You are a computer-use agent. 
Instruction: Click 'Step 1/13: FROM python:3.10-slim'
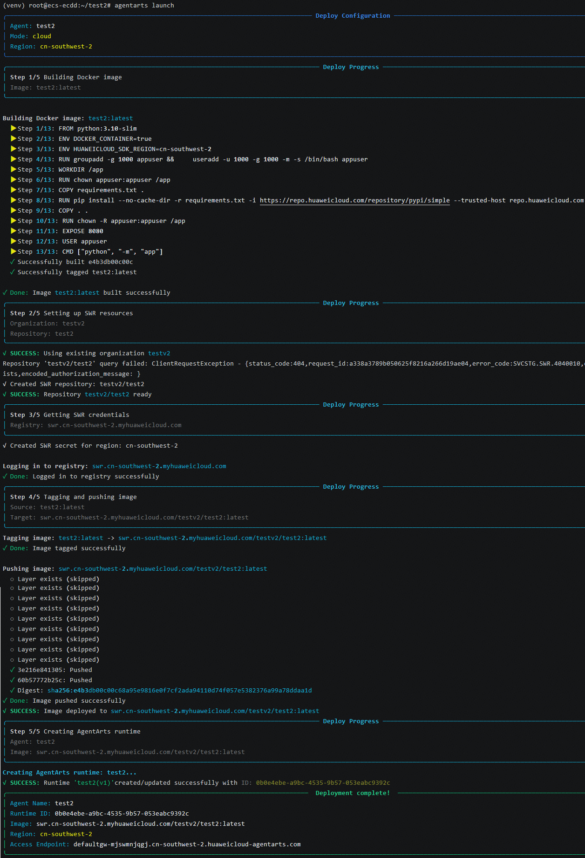[x=77, y=129]
